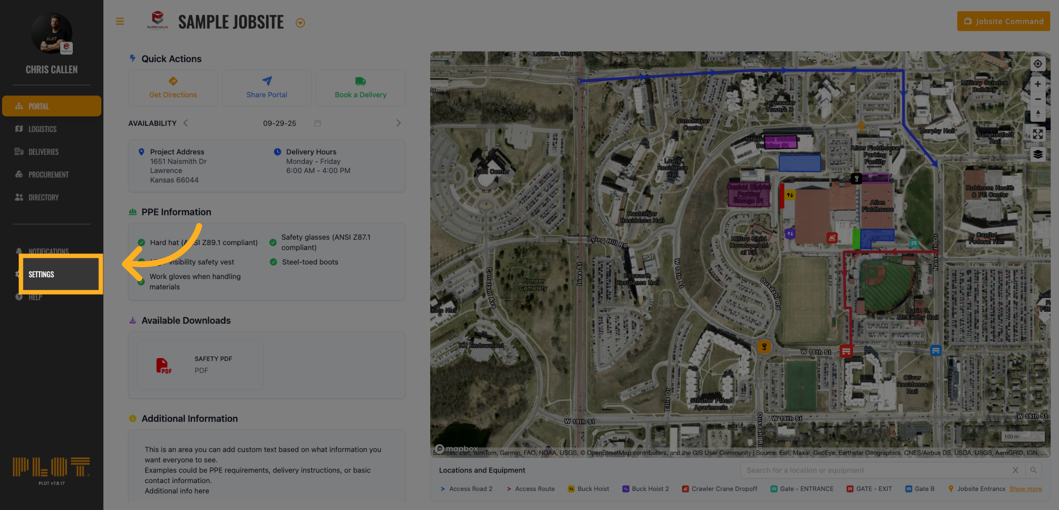Toggle fullscreen map view
This screenshot has height=510, width=1059.
[1037, 134]
